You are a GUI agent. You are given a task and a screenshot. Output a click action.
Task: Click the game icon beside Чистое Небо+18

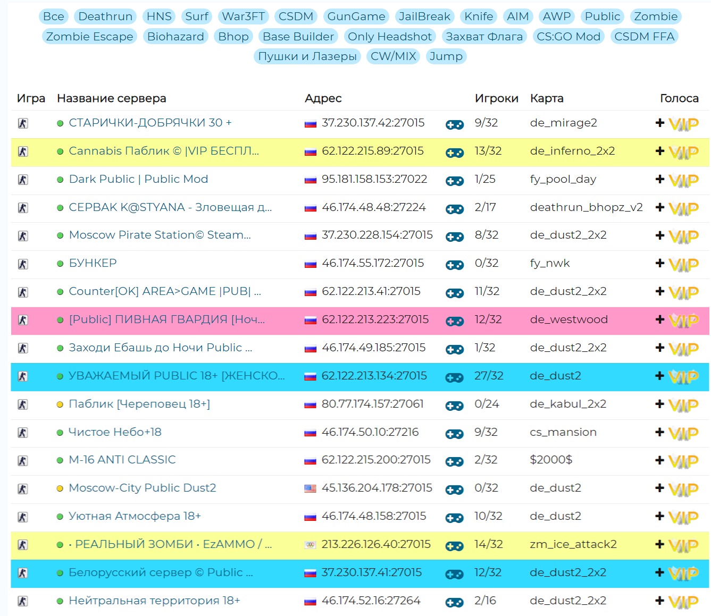click(x=23, y=433)
